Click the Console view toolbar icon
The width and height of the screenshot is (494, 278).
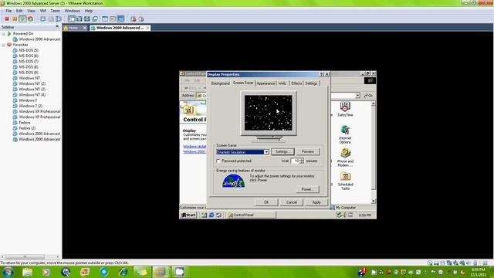pos(120,19)
